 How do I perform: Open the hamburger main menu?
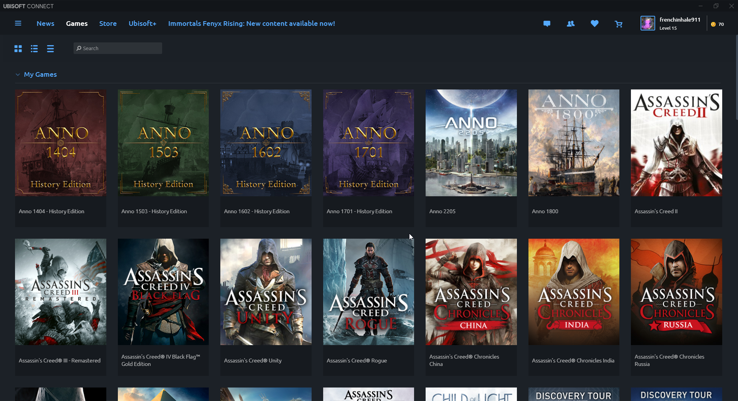click(x=18, y=24)
